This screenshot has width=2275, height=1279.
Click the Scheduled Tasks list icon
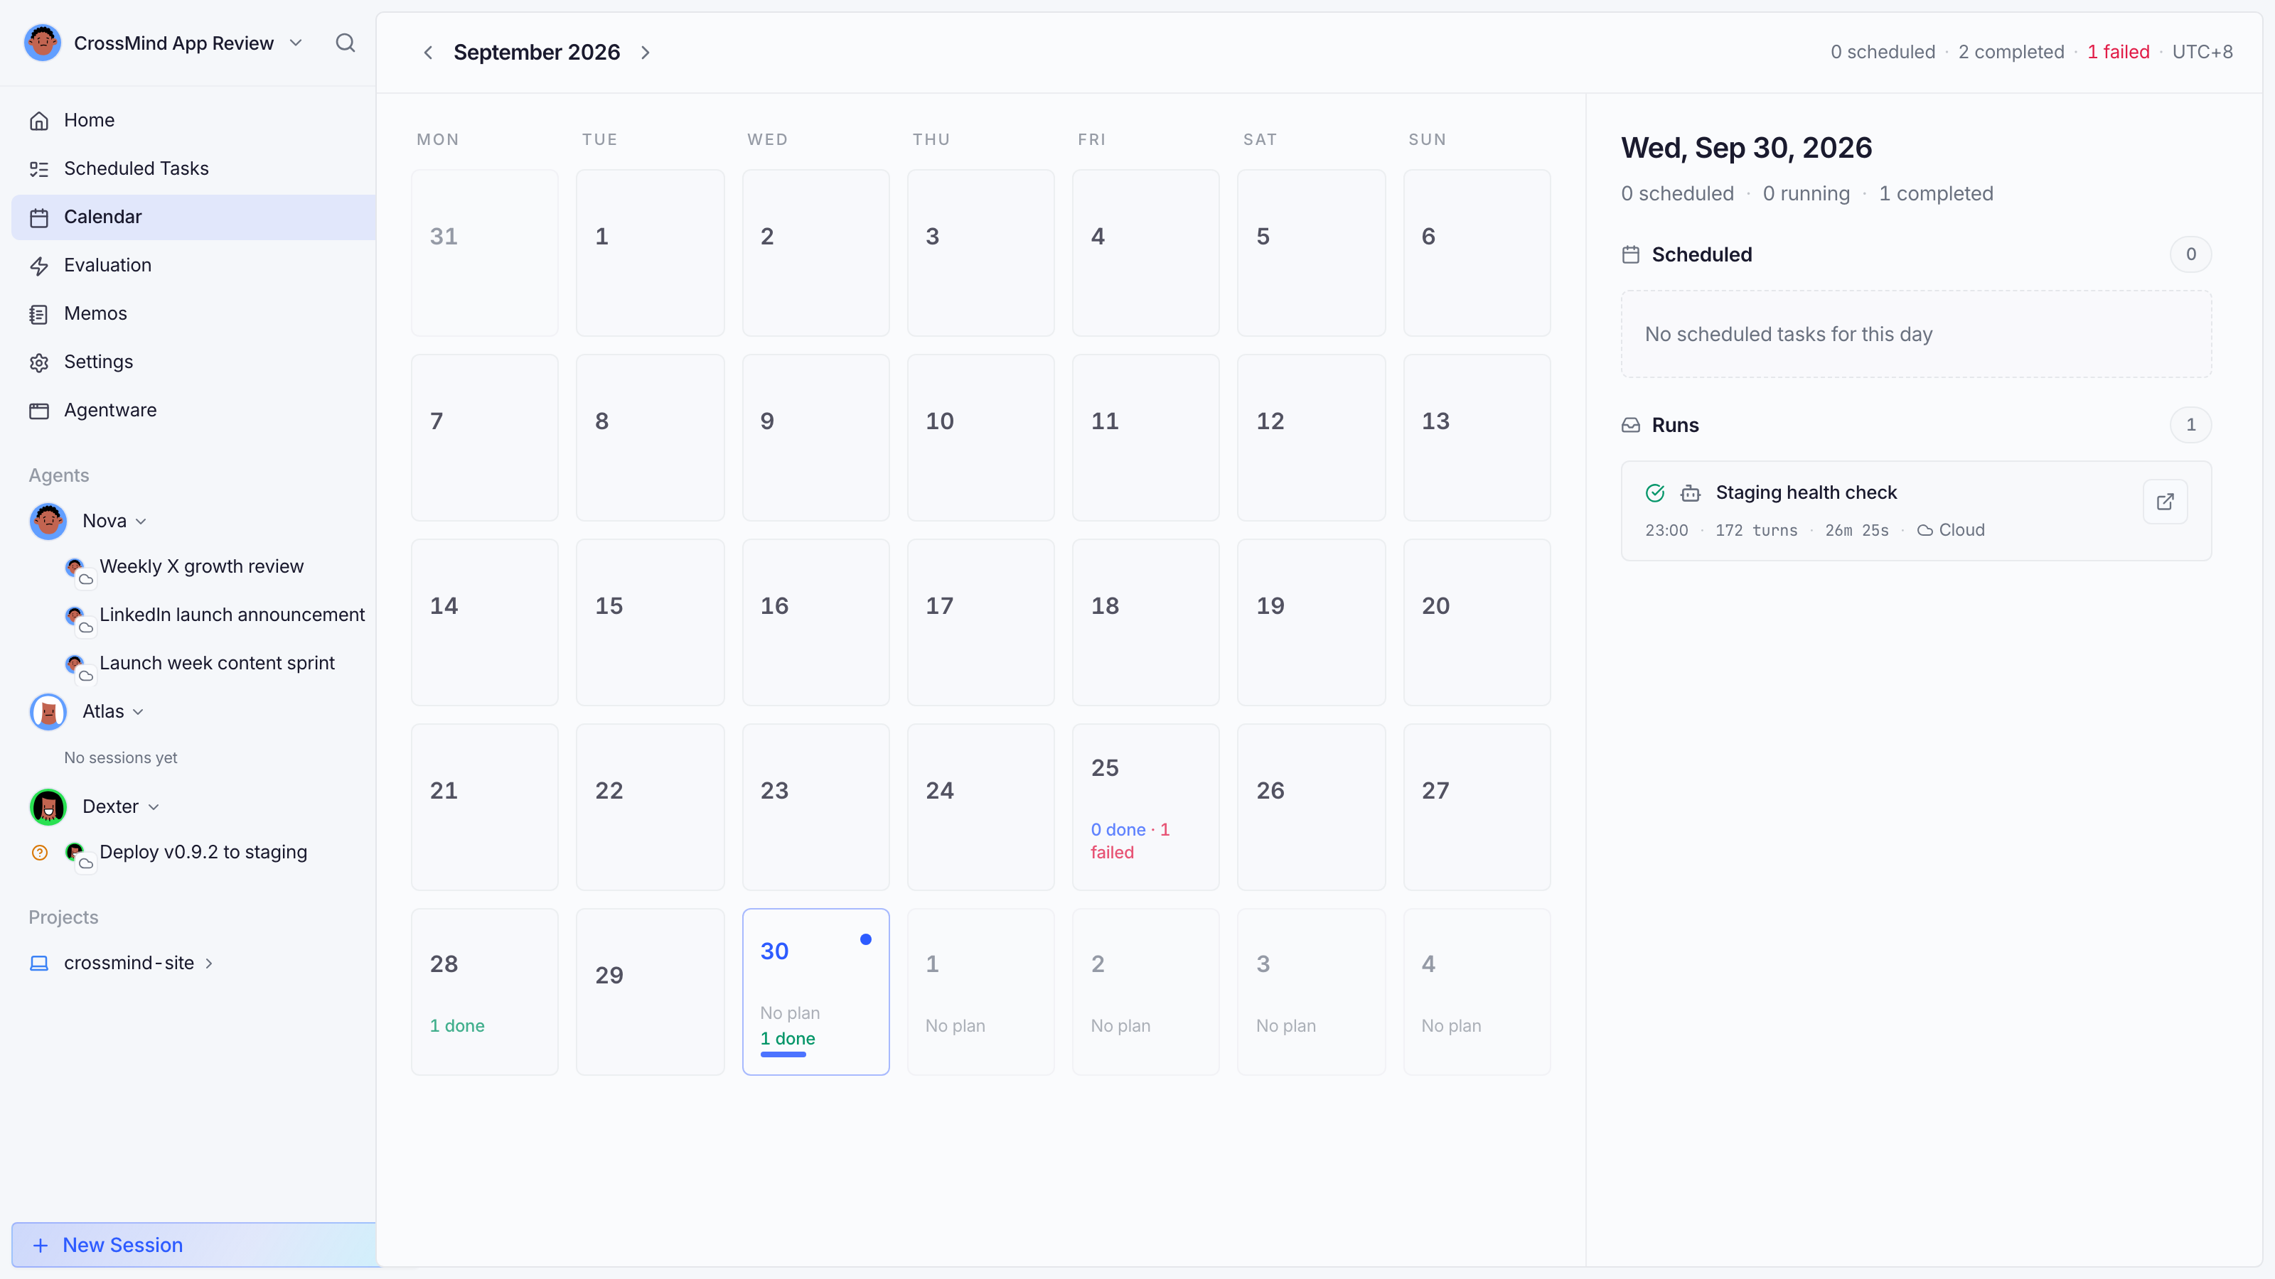(39, 168)
